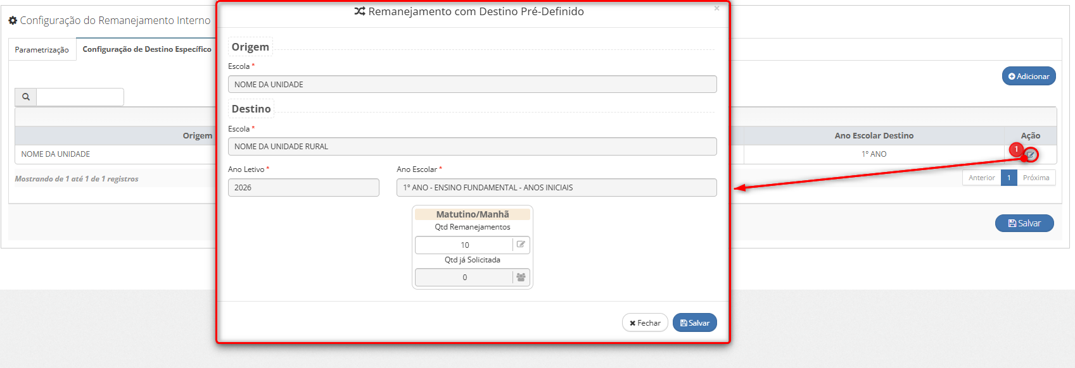Click the edit action icon in table row

tap(1031, 155)
